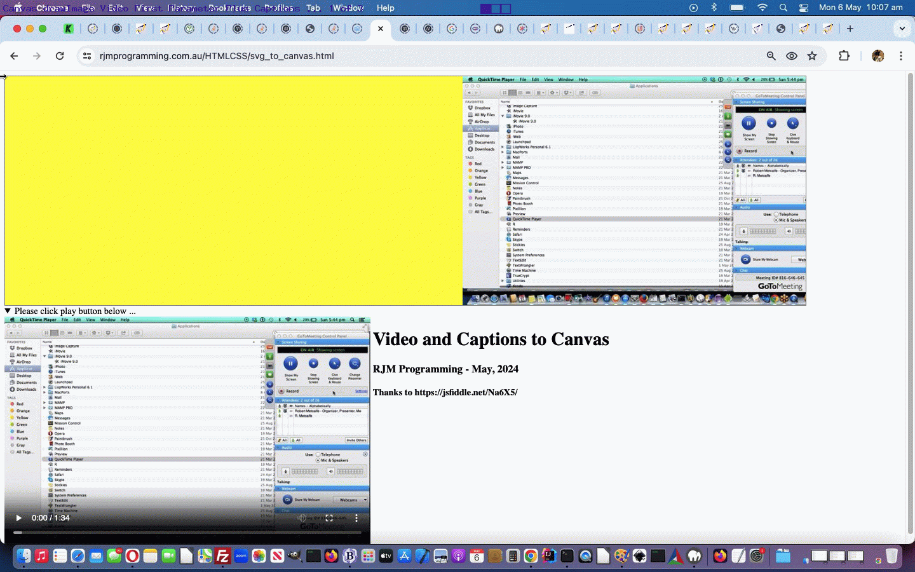The image size is (915, 572).
Task: Click the browser forward arrow
Action: (x=37, y=56)
